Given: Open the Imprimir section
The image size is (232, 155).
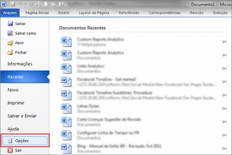Looking at the screenshot, I should 25,103.
